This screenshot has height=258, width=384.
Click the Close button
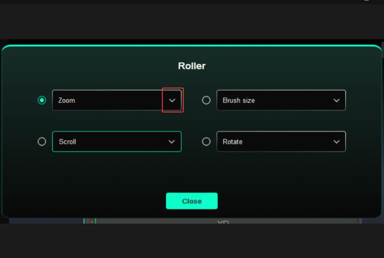[x=192, y=201]
